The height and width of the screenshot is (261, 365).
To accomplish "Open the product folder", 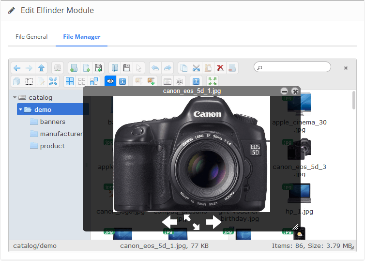I will coord(52,146).
